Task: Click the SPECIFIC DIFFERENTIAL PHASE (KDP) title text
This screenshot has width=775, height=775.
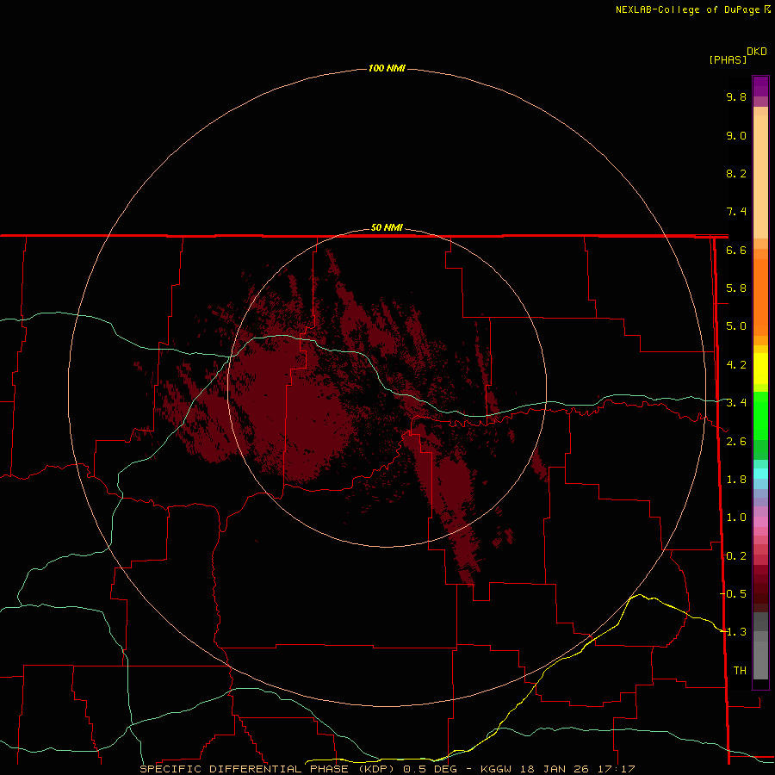Action: 267,769
